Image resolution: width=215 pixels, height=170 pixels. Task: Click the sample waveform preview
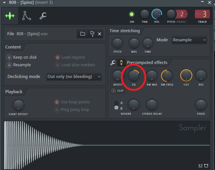pos(107,145)
